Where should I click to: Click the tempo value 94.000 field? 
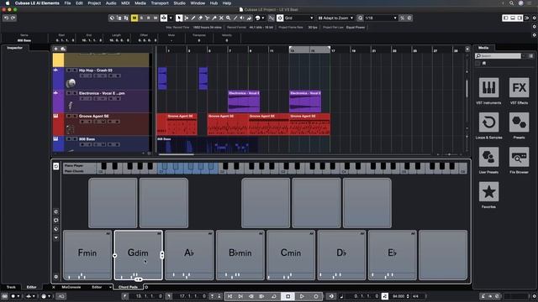pyautogui.click(x=398, y=296)
